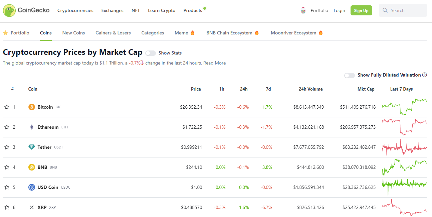Screen dimensions: 432x217
Task: Click the Read More link
Action: [x=214, y=63]
